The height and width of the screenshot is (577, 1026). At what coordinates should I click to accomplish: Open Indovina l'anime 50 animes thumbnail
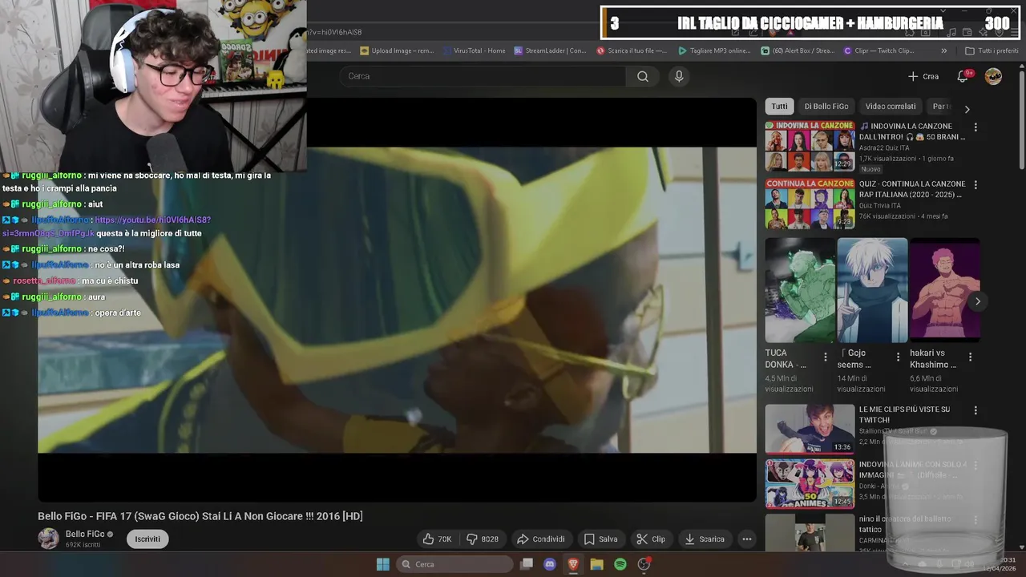point(810,484)
